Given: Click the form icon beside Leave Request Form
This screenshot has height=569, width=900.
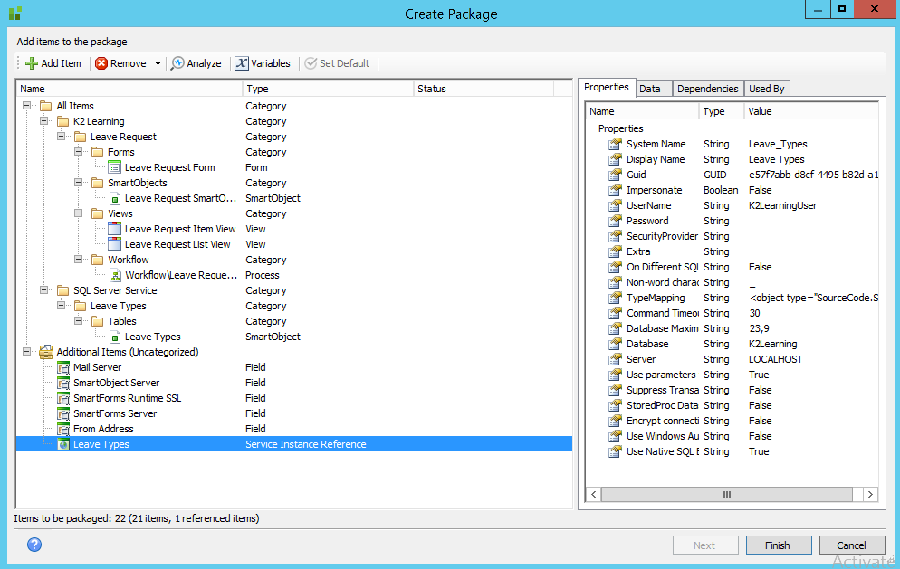Looking at the screenshot, I should tap(114, 167).
